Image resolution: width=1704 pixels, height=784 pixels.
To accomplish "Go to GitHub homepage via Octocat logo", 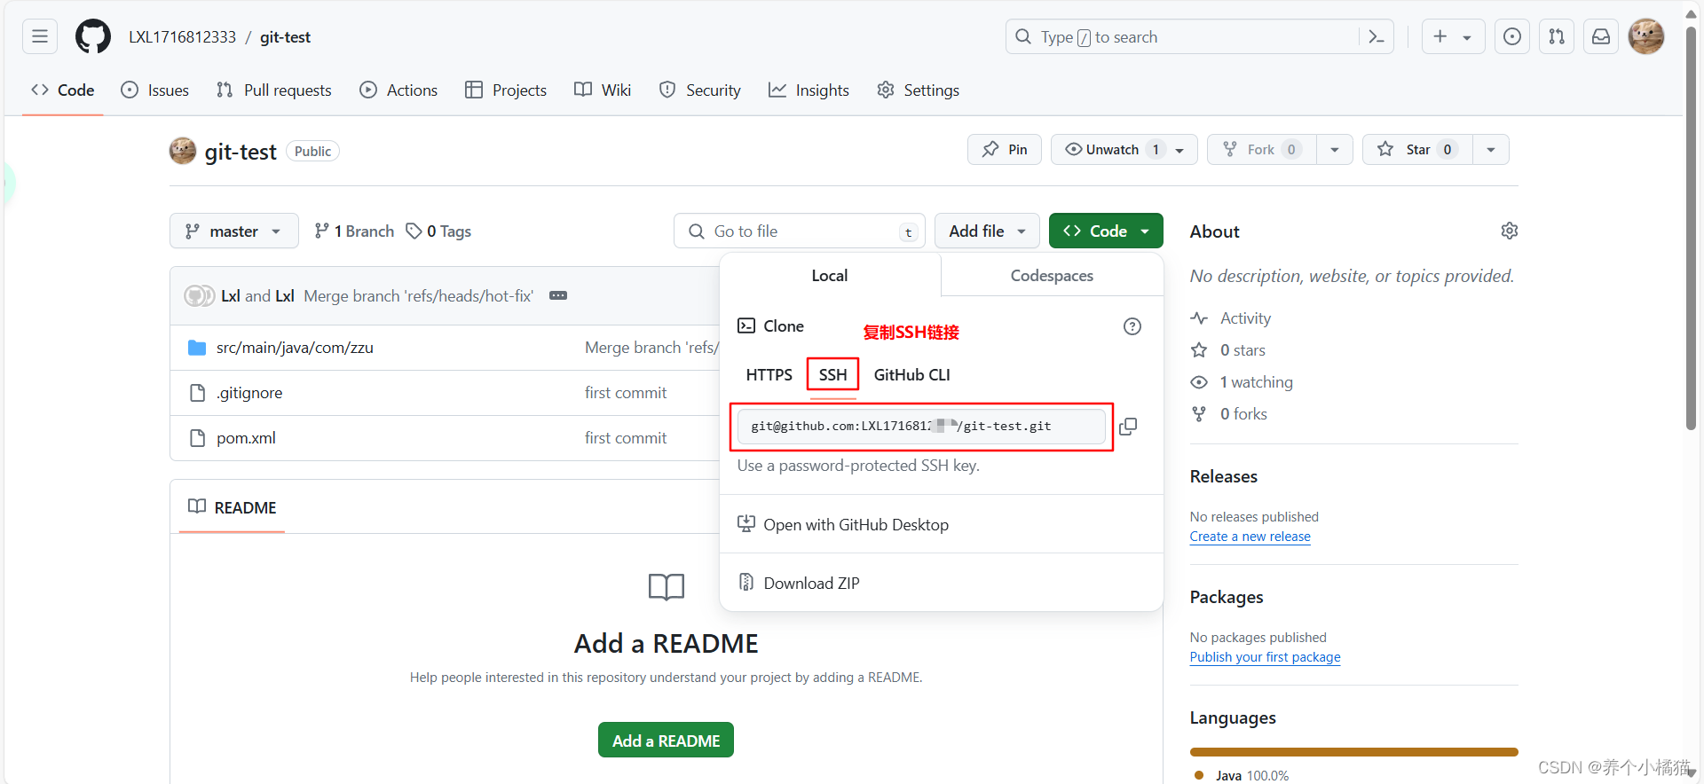I will tap(93, 36).
